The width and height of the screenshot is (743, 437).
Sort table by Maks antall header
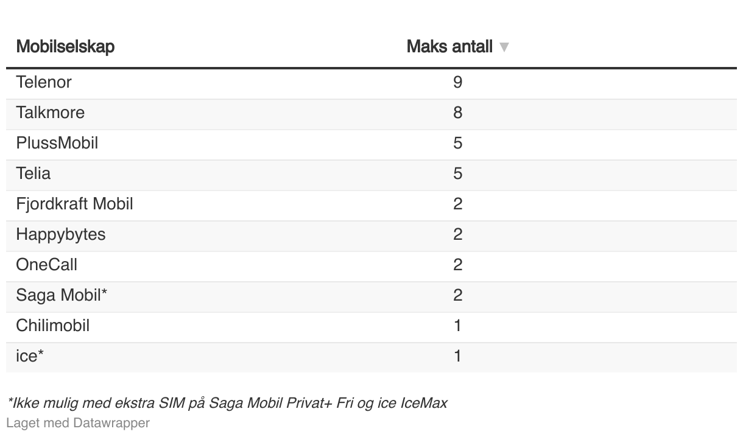449,47
